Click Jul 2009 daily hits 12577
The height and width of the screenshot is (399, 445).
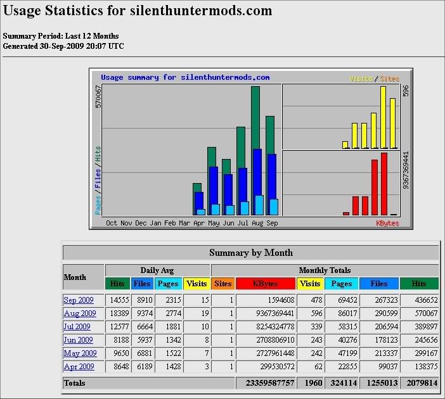point(119,327)
